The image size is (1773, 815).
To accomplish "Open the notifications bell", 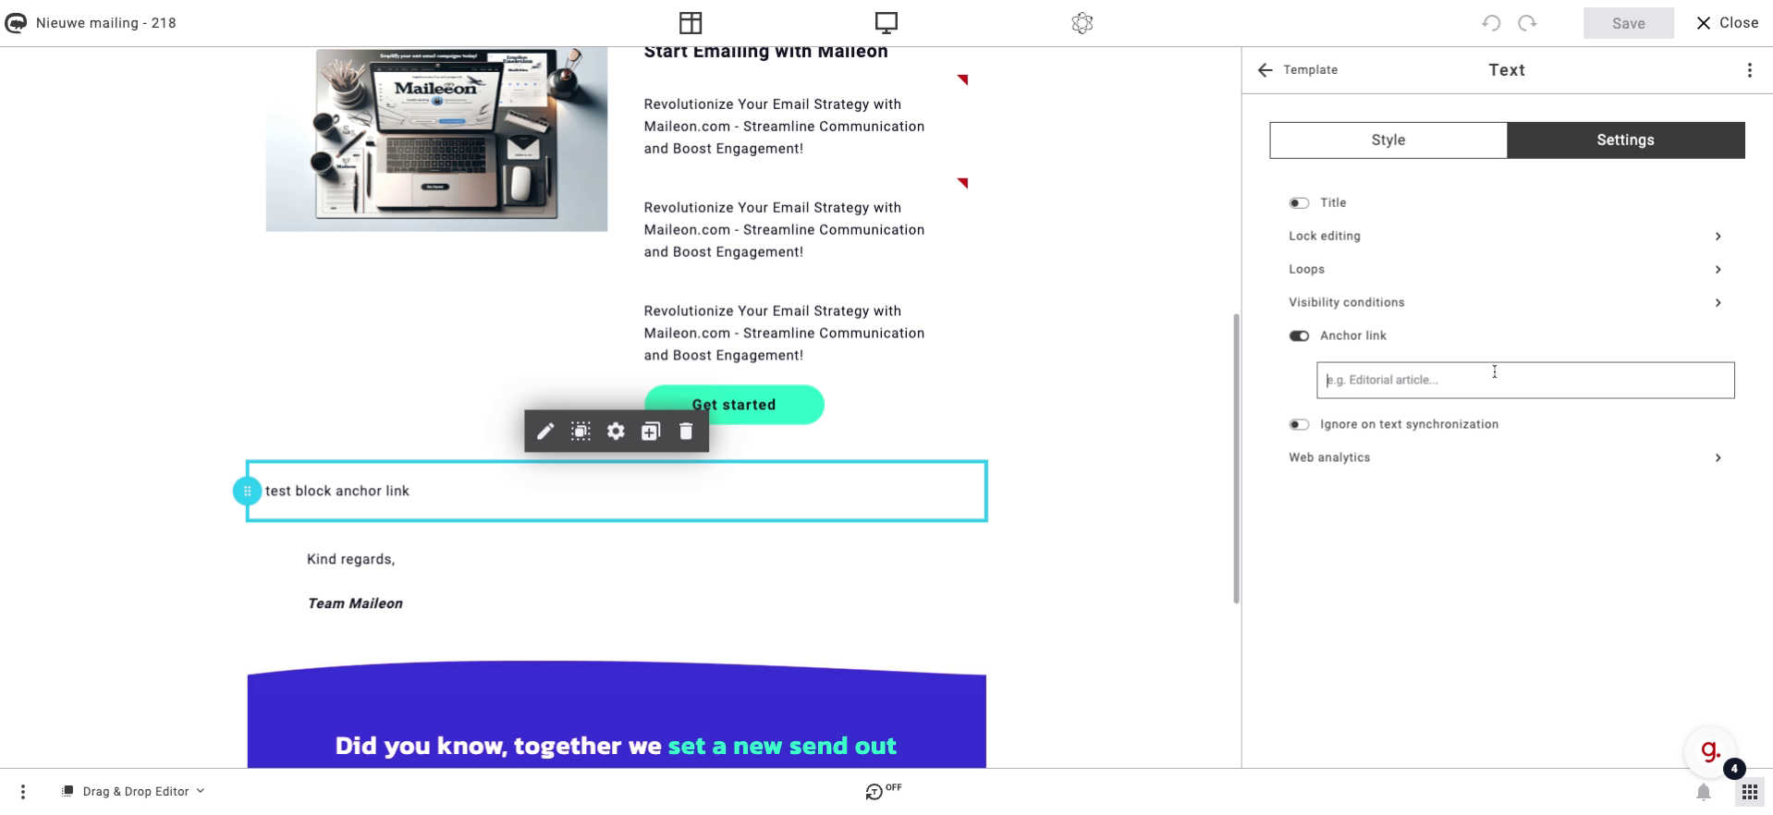I will click(x=1704, y=792).
